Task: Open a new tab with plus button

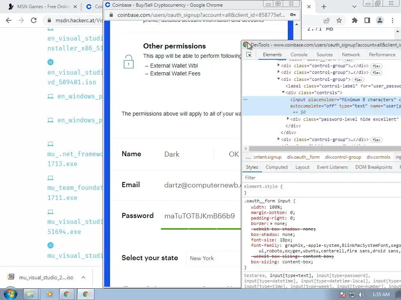Action: (x=324, y=7)
